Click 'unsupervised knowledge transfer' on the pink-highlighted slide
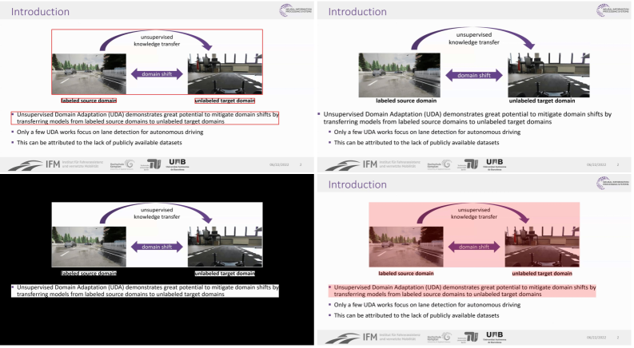Viewport: 634px width, 348px height. click(474, 213)
